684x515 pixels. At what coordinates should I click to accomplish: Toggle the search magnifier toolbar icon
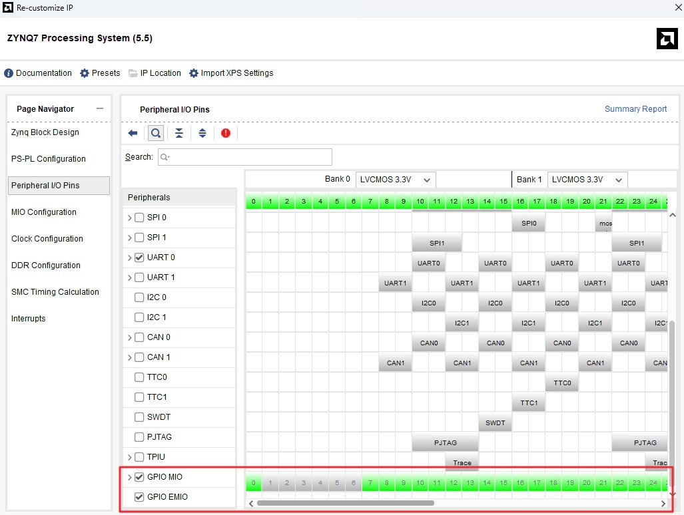[156, 133]
